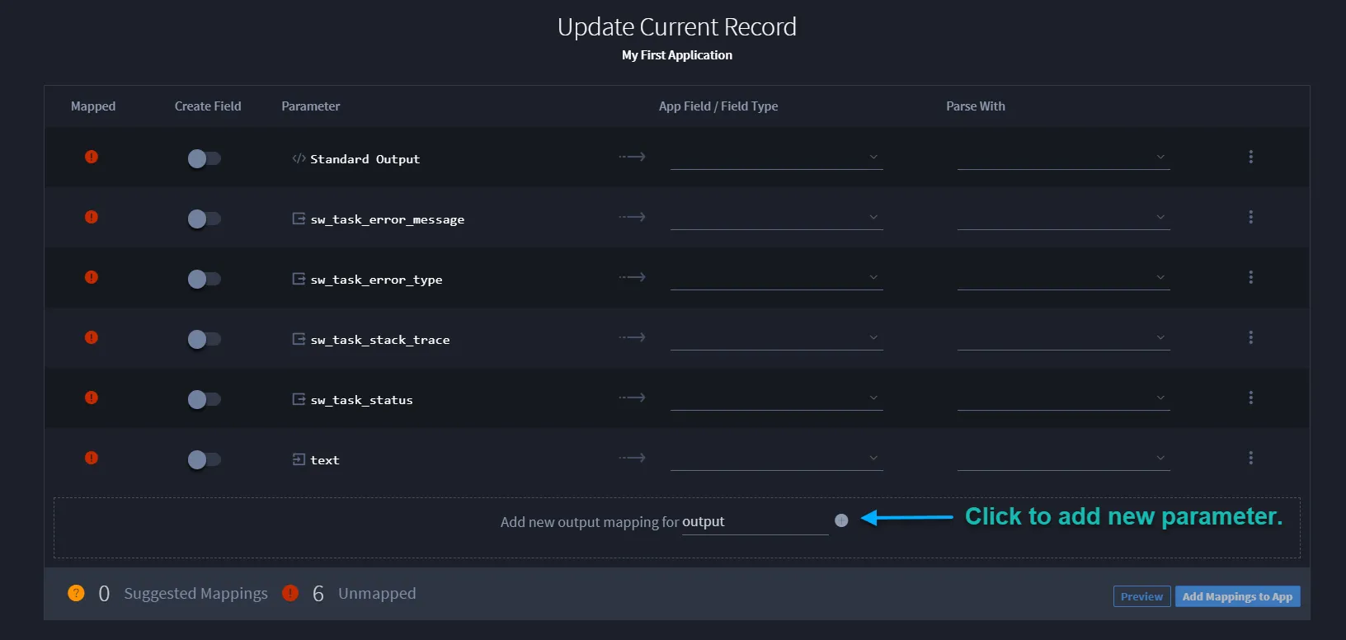The width and height of the screenshot is (1346, 640).
Task: Click the Suggested Mappings label
Action: pyautogui.click(x=195, y=594)
